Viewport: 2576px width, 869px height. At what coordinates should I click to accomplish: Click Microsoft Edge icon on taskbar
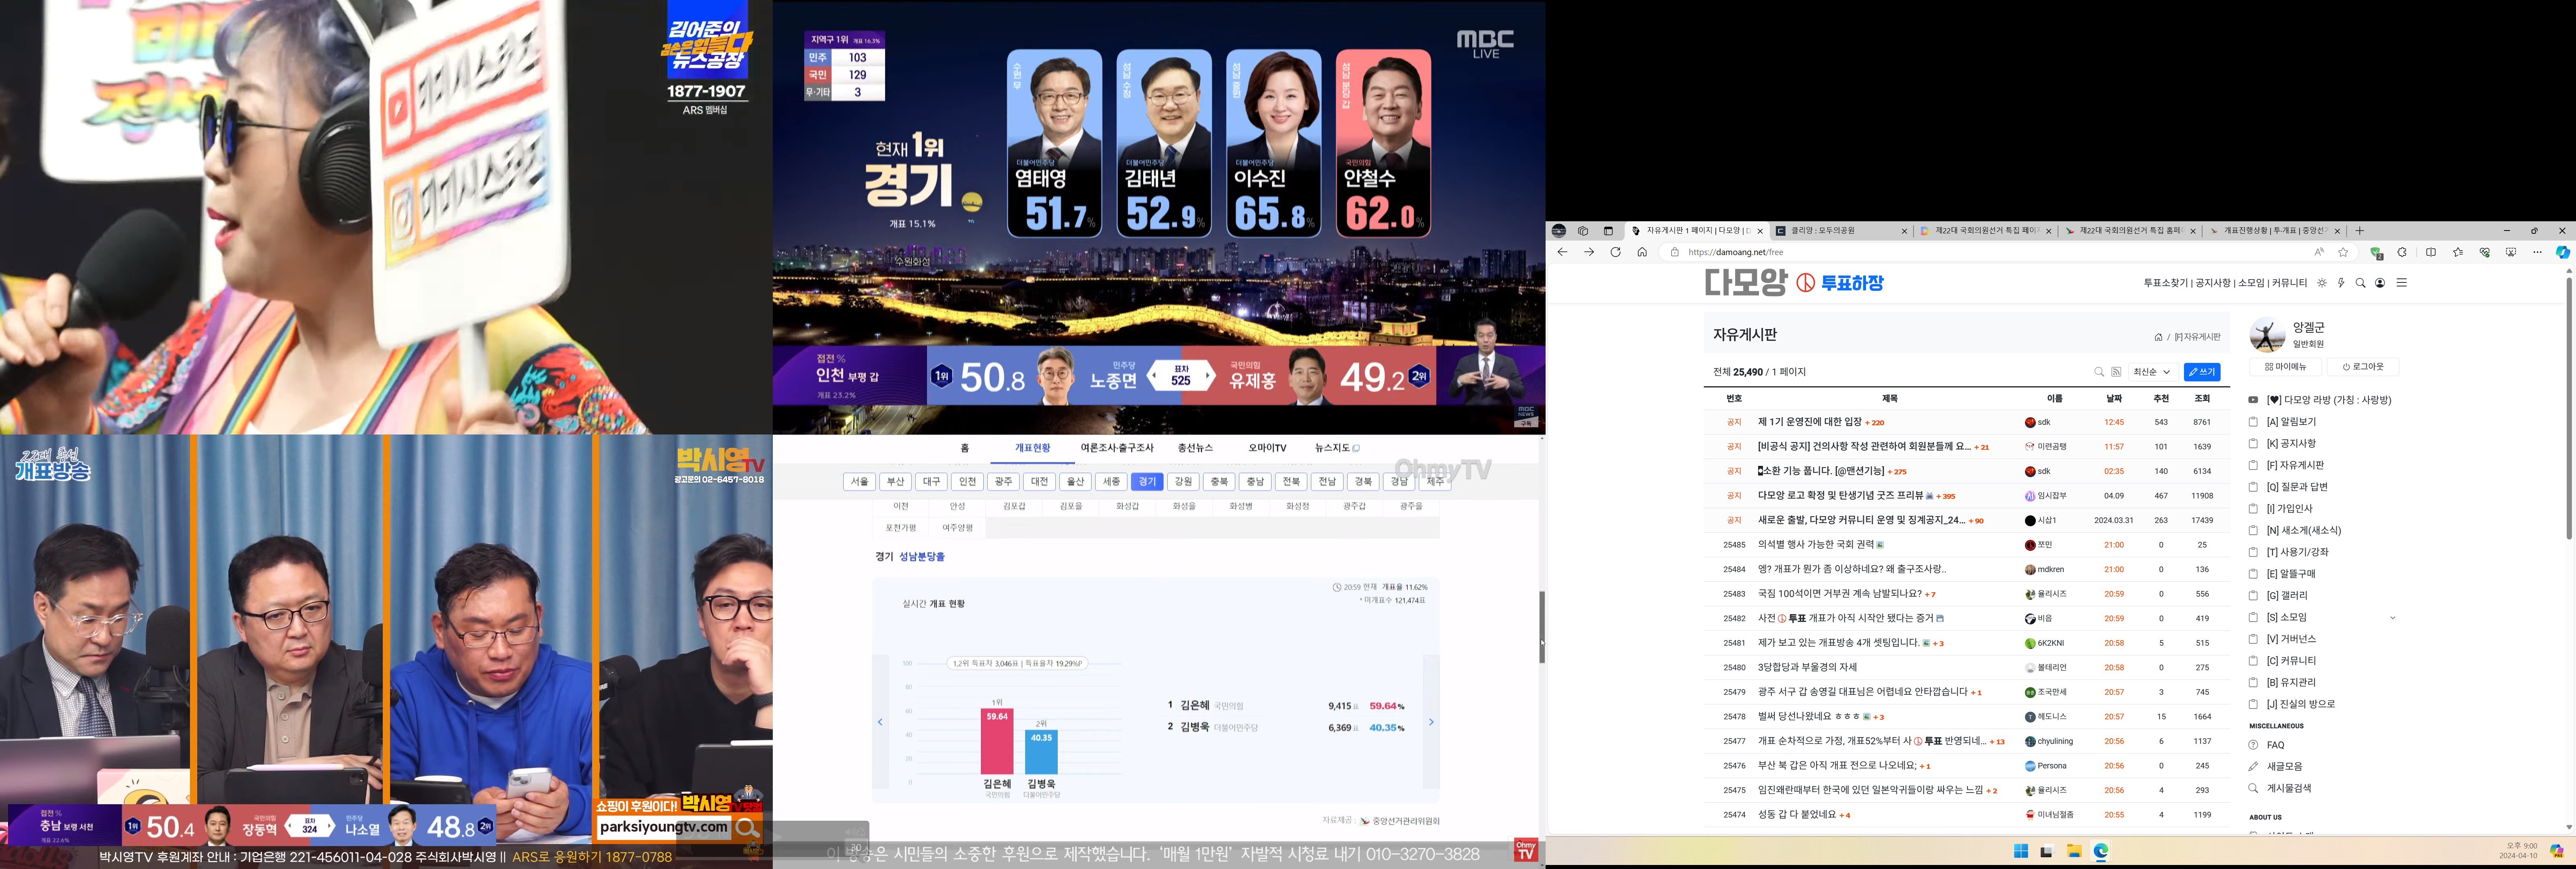point(2101,851)
